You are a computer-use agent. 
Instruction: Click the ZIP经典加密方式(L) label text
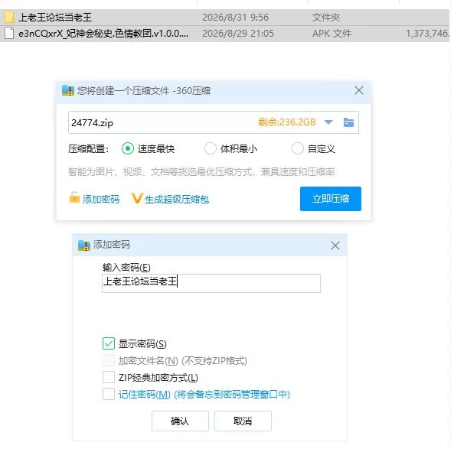pos(158,377)
